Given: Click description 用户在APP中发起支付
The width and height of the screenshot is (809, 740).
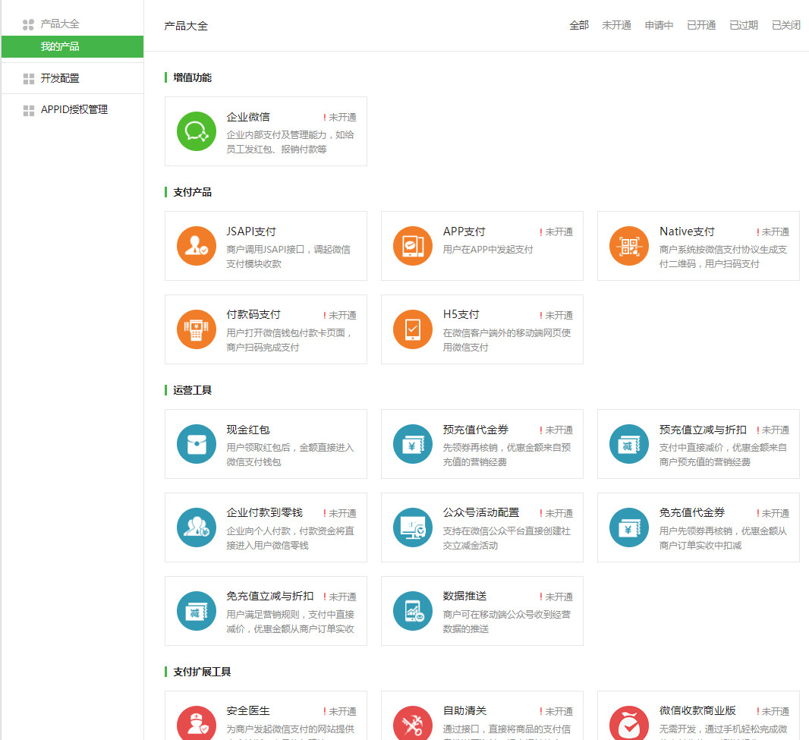Looking at the screenshot, I should [488, 250].
